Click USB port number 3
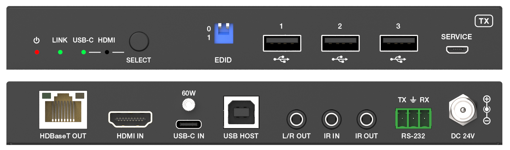 [399, 43]
